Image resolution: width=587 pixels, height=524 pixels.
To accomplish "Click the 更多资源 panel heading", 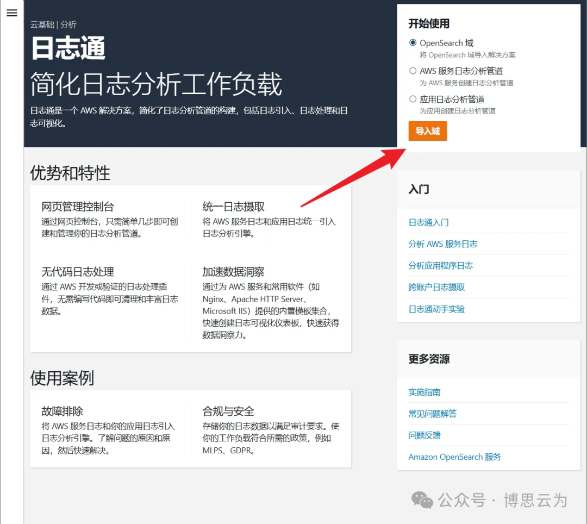I will 429,359.
